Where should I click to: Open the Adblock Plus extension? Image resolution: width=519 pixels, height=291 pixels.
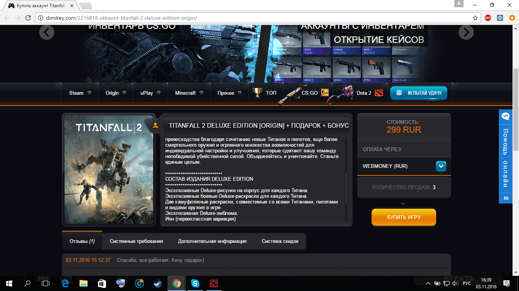click(x=488, y=18)
